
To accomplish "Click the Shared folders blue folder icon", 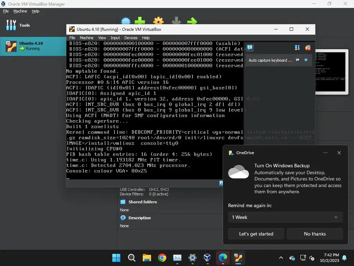I will 123,202.
